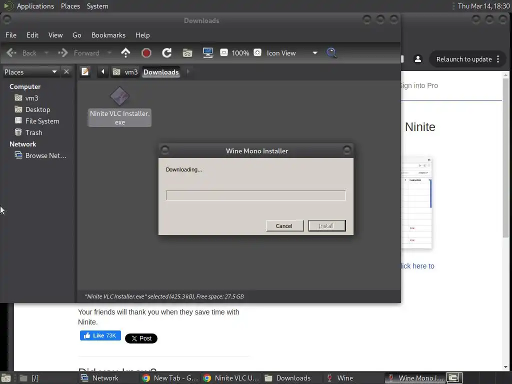Open the Chrome profile icon
Image resolution: width=512 pixels, height=384 pixels.
pos(418,59)
